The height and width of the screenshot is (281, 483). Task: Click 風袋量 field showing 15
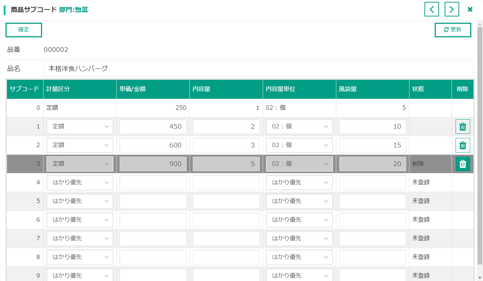[x=372, y=145]
